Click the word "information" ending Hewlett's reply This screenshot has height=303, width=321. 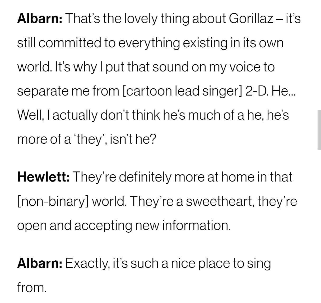pos(196,225)
